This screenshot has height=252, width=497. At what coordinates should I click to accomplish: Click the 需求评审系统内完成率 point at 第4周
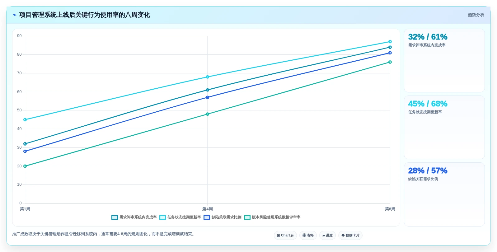(x=208, y=90)
